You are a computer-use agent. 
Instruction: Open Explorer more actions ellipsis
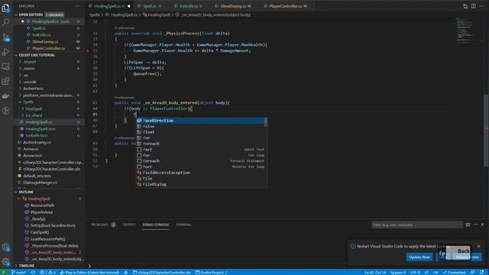coord(77,6)
